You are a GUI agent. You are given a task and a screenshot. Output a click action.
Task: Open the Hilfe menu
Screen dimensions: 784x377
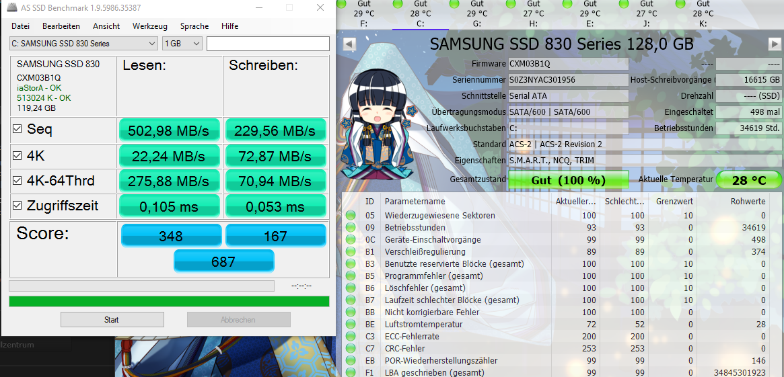click(x=230, y=26)
